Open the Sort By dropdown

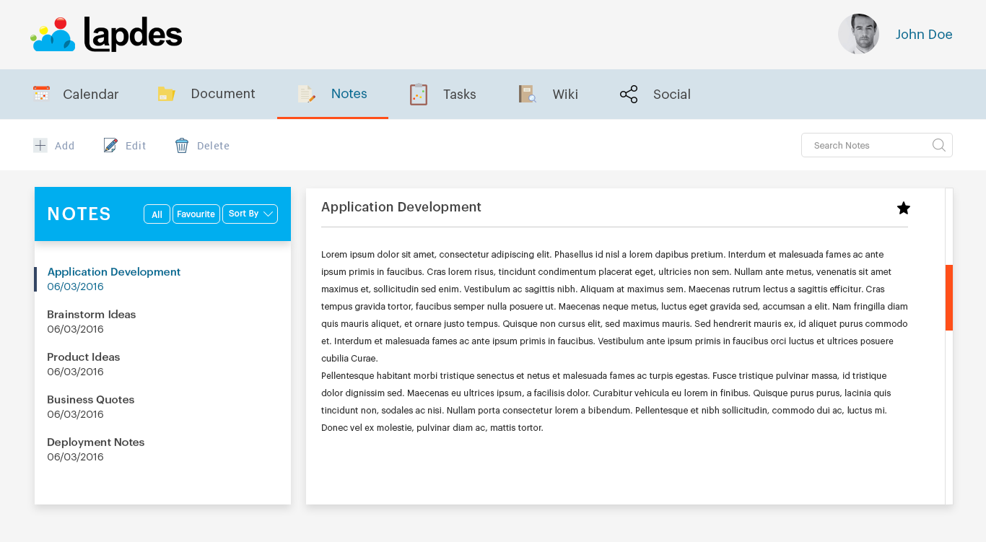[x=250, y=214]
